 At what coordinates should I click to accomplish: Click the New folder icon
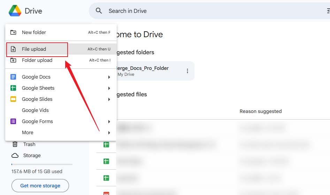(13, 32)
